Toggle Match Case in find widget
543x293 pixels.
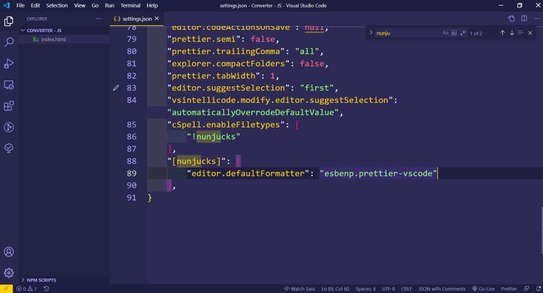(x=445, y=33)
